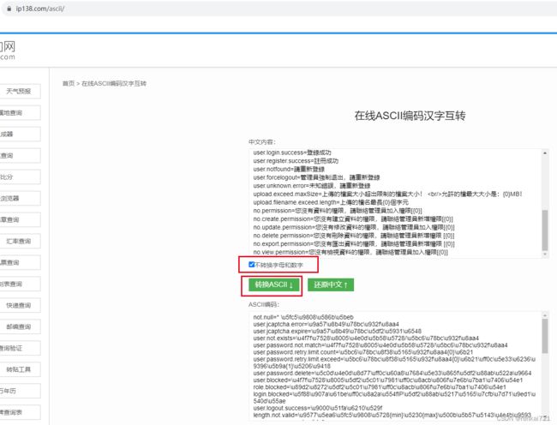Click the user.blocked line in the ASCII box
Image resolution: width=557 pixels, height=425 pixels.
pyautogui.click(x=388, y=380)
